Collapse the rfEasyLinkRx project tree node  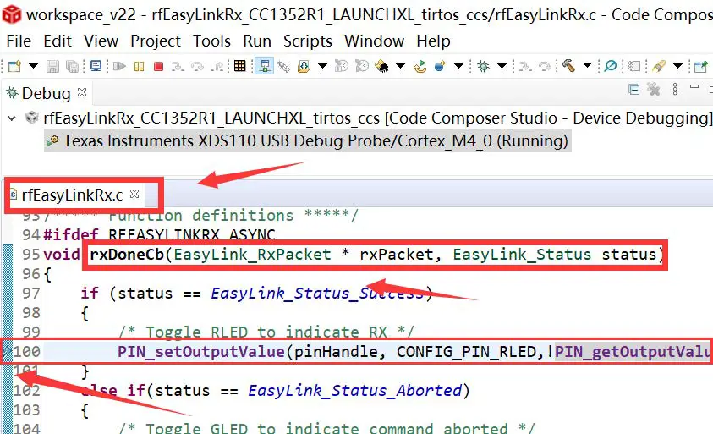tap(12, 118)
